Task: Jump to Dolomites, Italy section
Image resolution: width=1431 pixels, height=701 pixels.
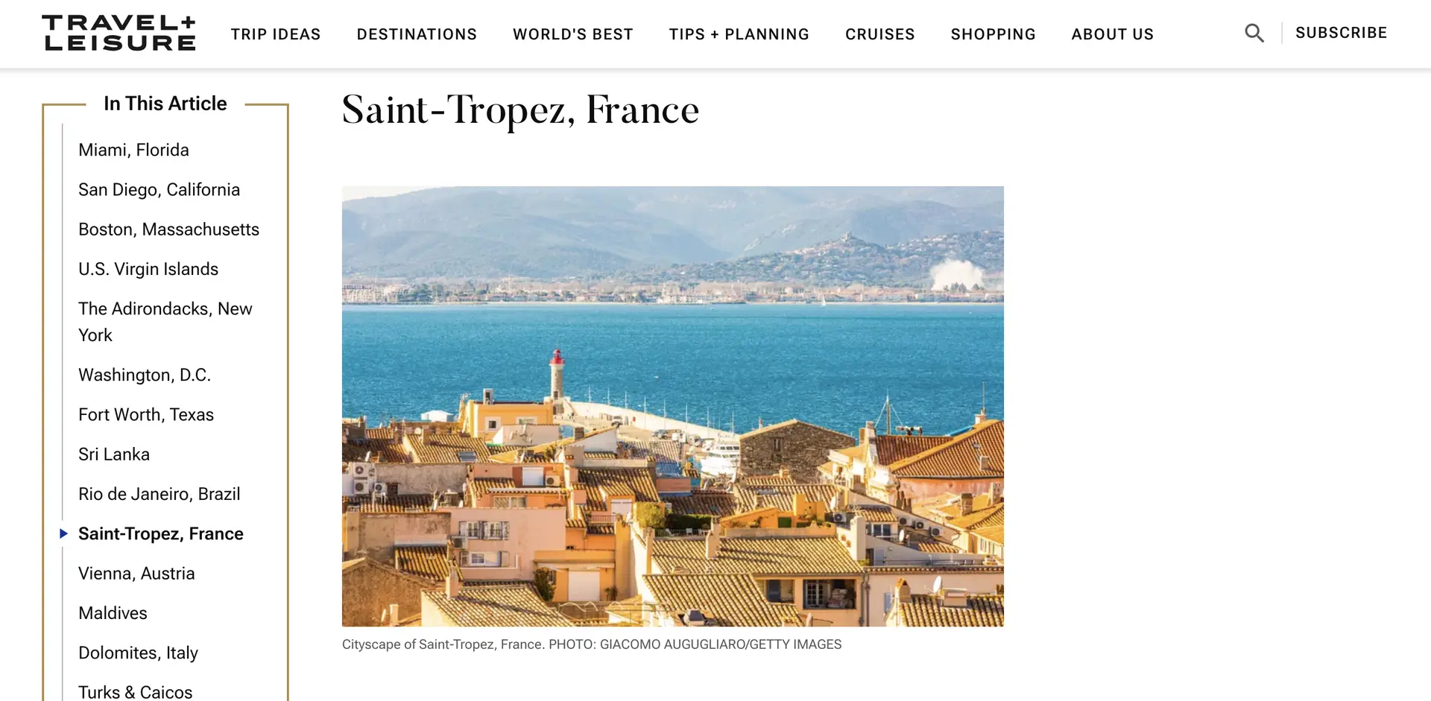Action: [x=138, y=653]
